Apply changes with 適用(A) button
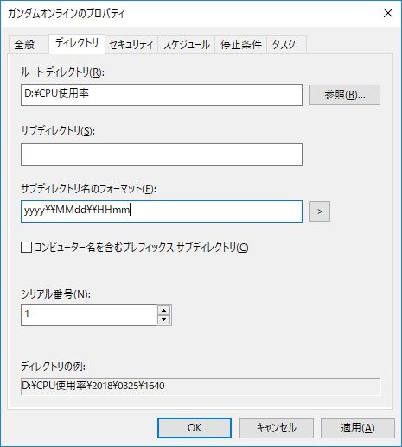Screen dimensions: 402x447 358,428
